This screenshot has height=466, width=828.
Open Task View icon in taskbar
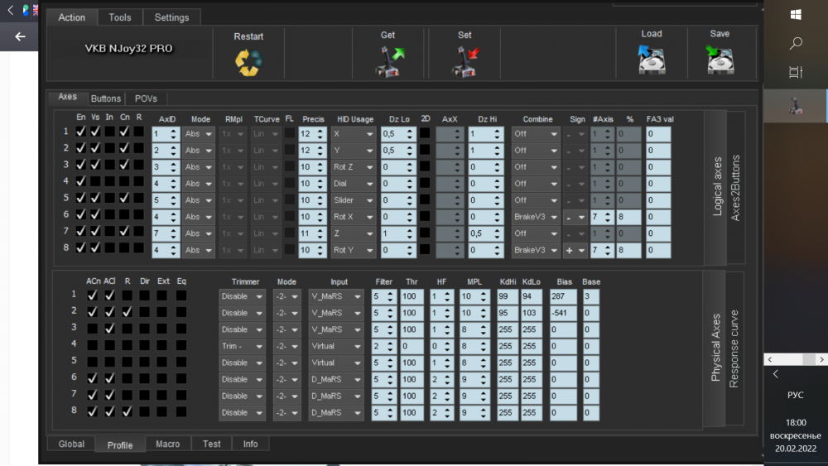tap(796, 72)
